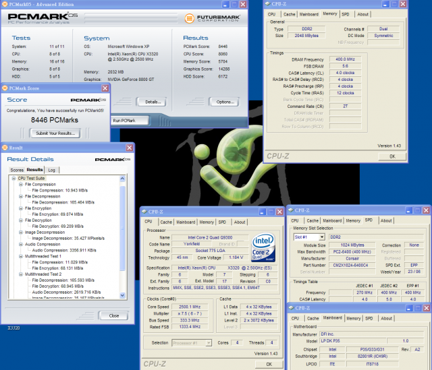Close the PCMark Score dialog

tap(105, 88)
